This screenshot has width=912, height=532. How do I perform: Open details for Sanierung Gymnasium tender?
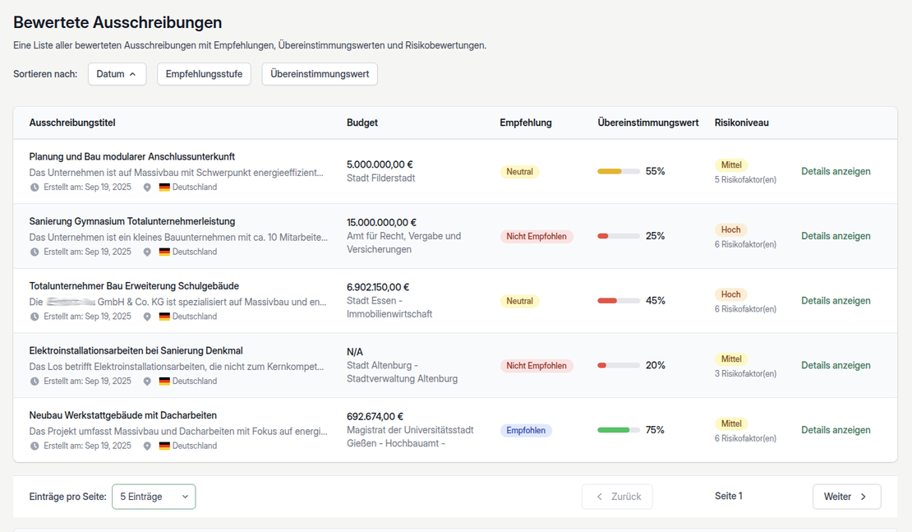coord(836,236)
